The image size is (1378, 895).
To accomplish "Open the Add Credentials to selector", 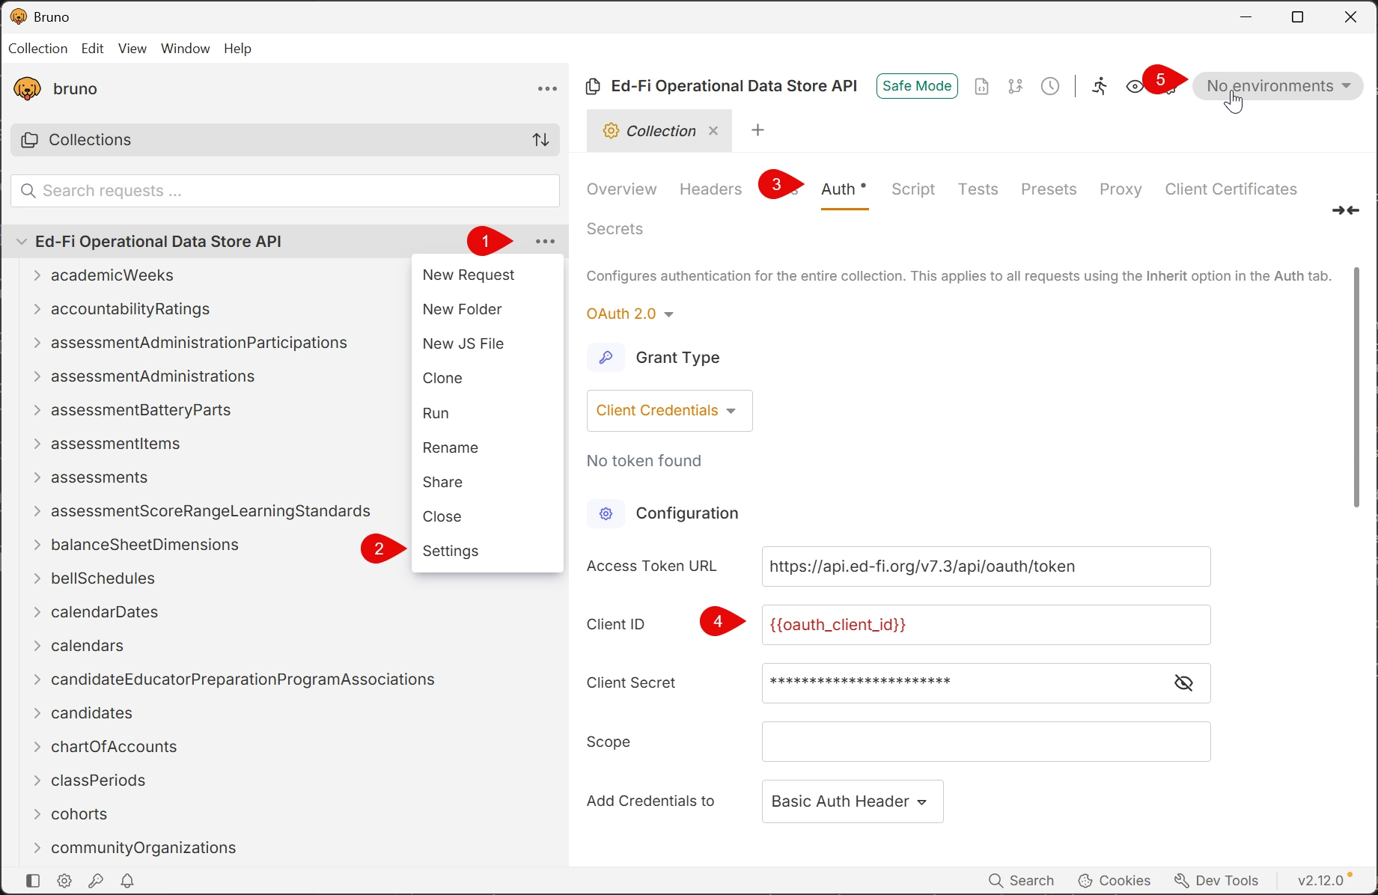I will point(851,801).
